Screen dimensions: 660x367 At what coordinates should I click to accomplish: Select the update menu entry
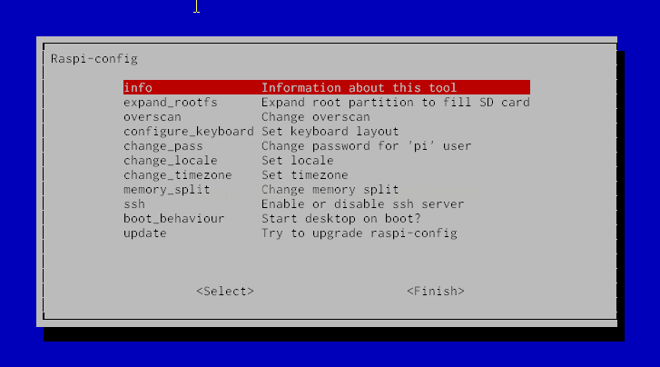point(145,233)
